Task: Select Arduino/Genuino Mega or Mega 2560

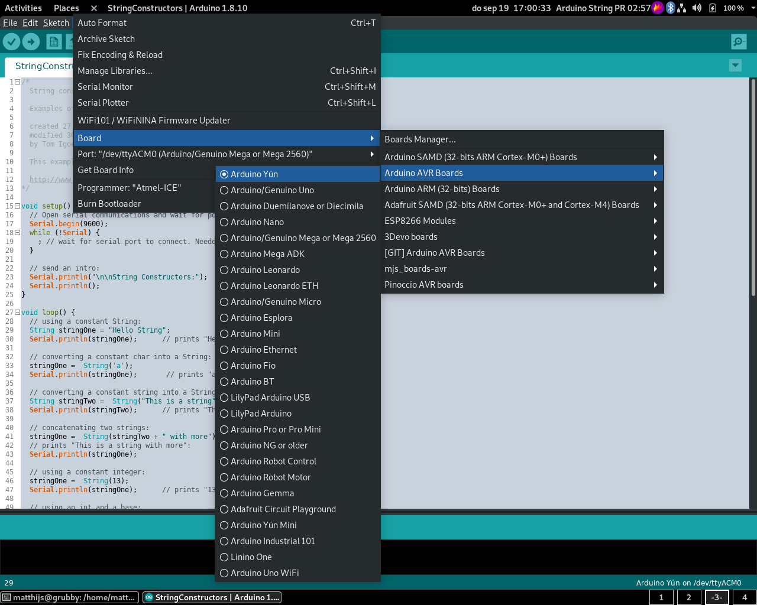Action: click(x=297, y=238)
